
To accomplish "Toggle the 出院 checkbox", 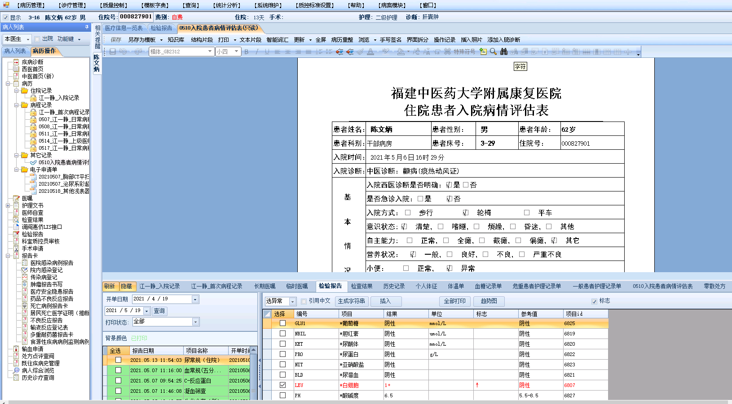I will click(x=37, y=39).
